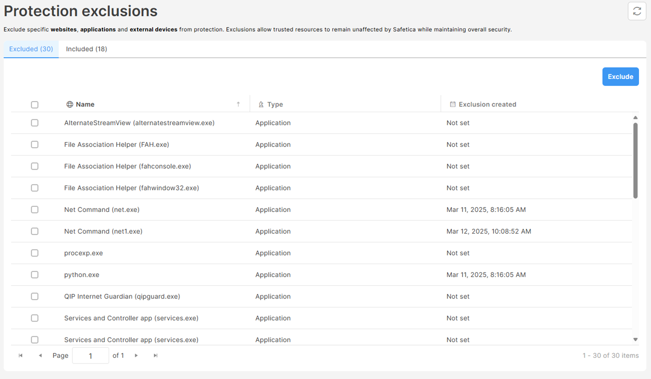Click the calendar icon beside Exclusion created
This screenshot has height=379, width=651.
(x=453, y=104)
